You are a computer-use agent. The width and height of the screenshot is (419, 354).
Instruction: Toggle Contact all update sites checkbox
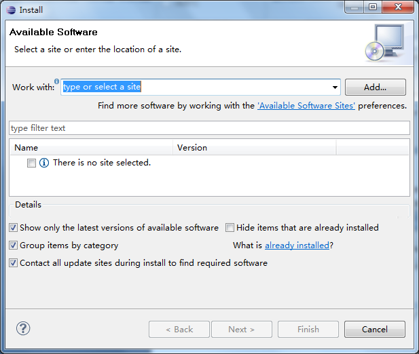coord(14,263)
